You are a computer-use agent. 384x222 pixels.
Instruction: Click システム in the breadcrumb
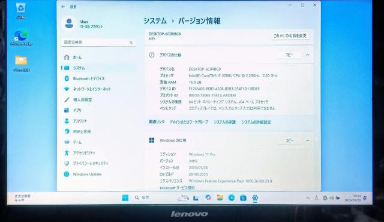tap(155, 21)
